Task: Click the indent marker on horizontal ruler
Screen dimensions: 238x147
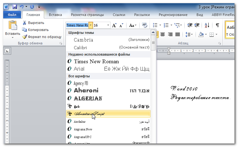Action: click(x=169, y=51)
